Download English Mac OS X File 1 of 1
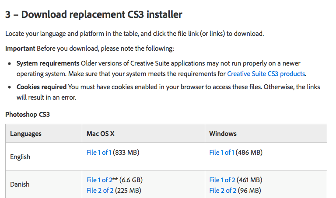The image size is (336, 198). point(99,153)
